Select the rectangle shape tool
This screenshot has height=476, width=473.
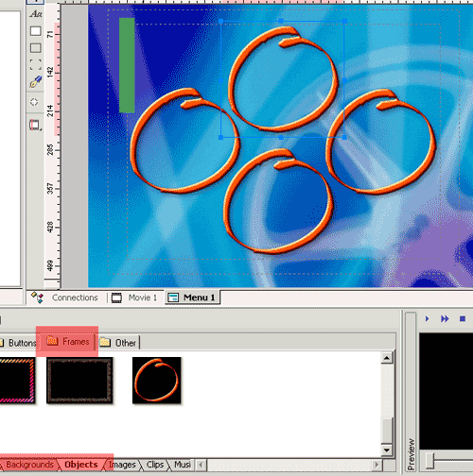pos(35,31)
